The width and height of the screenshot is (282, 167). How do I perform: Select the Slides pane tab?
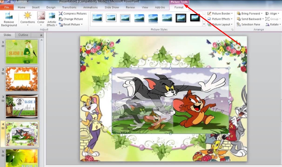[7, 35]
